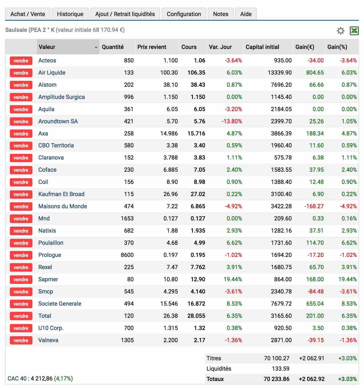Select Totaux amount 70 233.86

pyautogui.click(x=276, y=379)
